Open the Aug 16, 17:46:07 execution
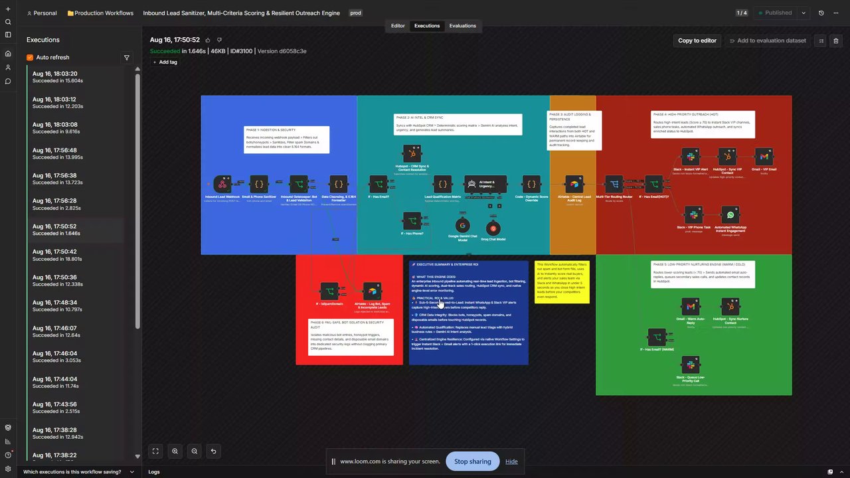Image resolution: width=850 pixels, height=478 pixels. point(76,331)
